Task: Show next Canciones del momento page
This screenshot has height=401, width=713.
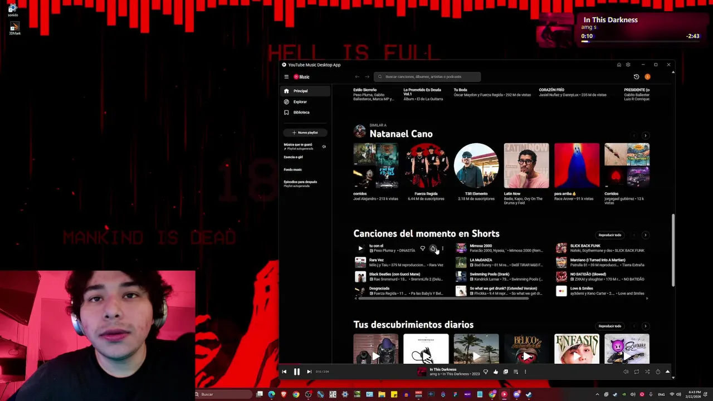Action: point(645,235)
